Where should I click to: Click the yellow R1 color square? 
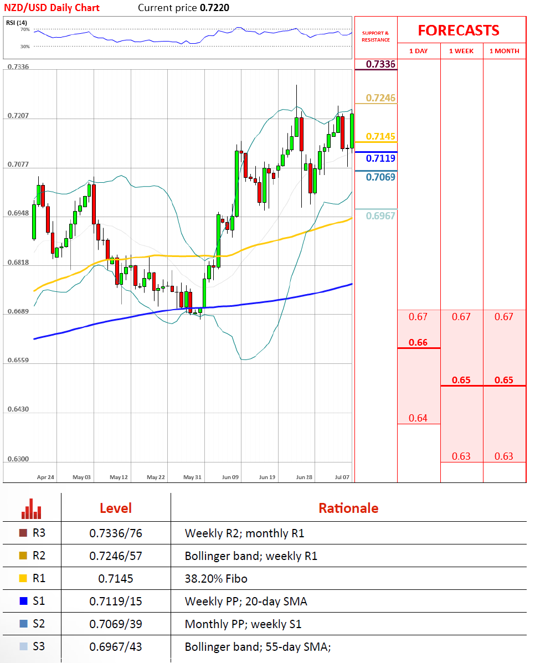[23, 579]
